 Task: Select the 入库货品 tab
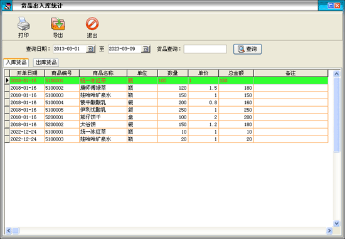tap(16, 62)
